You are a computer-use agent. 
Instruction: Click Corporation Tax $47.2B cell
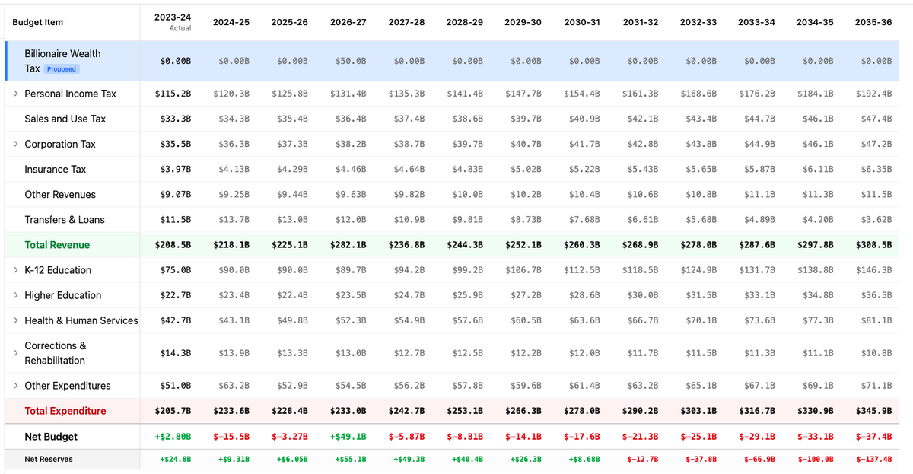(876, 144)
